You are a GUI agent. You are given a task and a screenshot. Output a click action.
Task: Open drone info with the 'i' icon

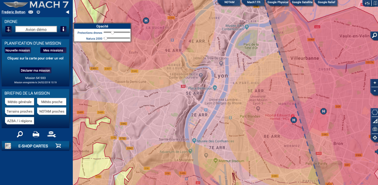pyautogui.click(x=63, y=29)
